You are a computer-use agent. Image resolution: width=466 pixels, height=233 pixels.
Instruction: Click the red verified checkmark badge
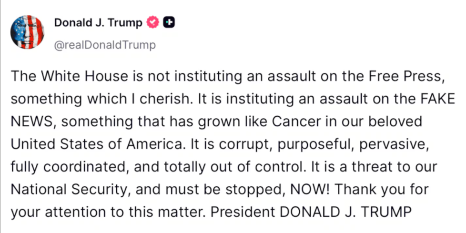coord(153,22)
